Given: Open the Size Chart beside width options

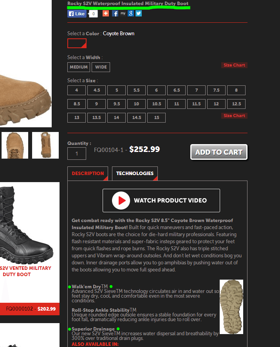Looking at the screenshot, I should click(x=234, y=65).
